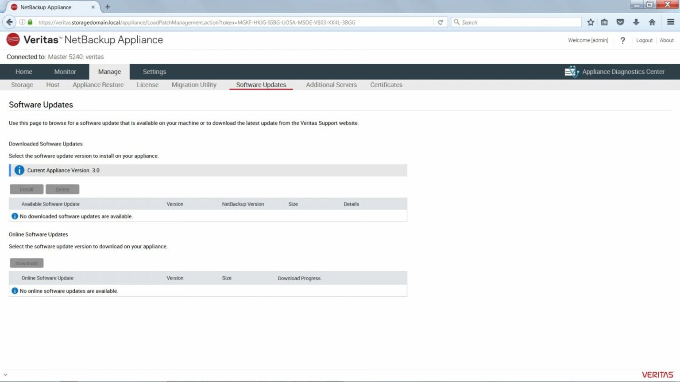The image size is (680, 382).
Task: Click the search magnifier icon in search box
Action: point(456,22)
